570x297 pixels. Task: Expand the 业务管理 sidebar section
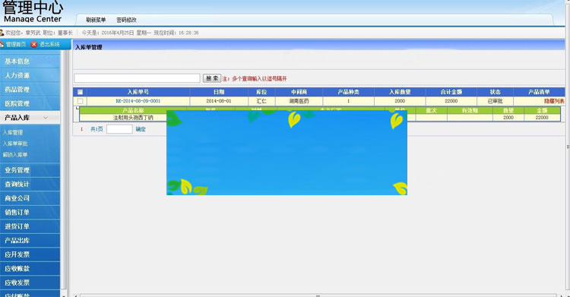[x=30, y=170]
